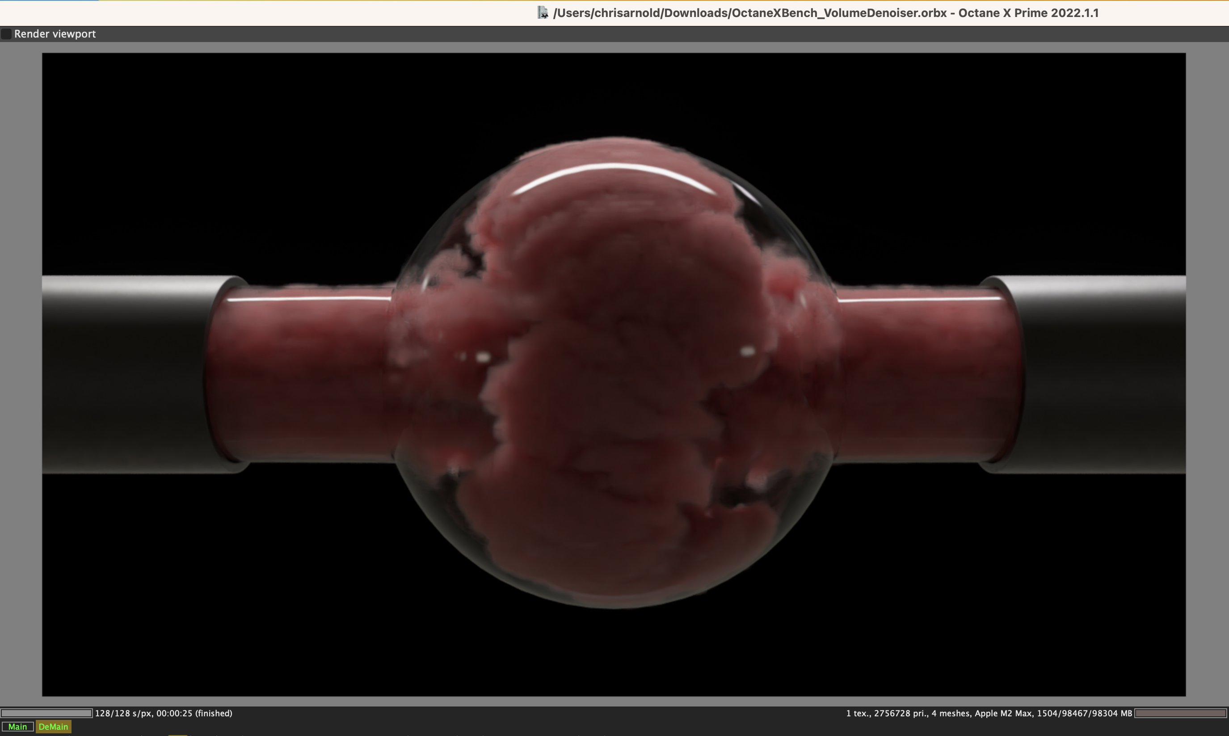This screenshot has height=736, width=1229.
Task: Click the Render viewport pane square icon
Action: click(x=6, y=34)
